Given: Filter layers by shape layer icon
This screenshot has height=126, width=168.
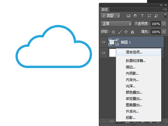Looking at the screenshot, I should pyautogui.click(x=149, y=16).
